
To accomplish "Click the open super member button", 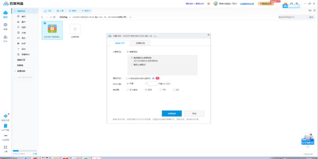I will tap(266, 4).
